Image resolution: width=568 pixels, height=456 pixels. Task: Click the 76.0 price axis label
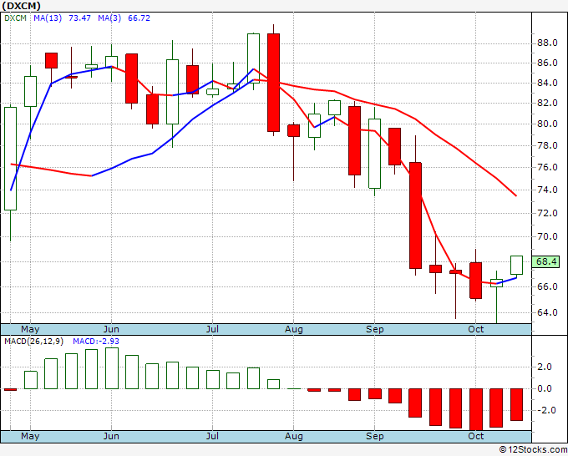click(546, 167)
